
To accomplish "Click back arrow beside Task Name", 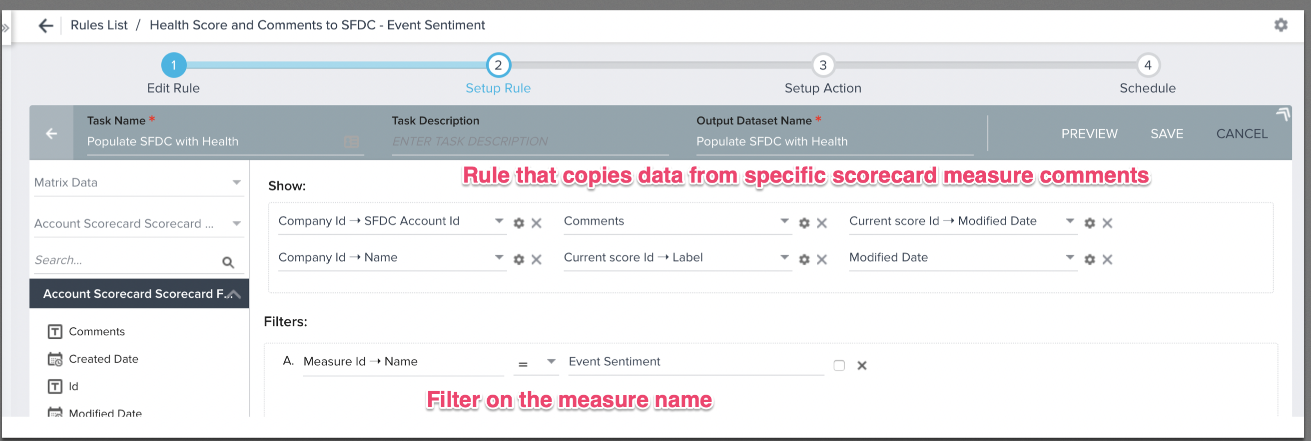I will pos(51,134).
